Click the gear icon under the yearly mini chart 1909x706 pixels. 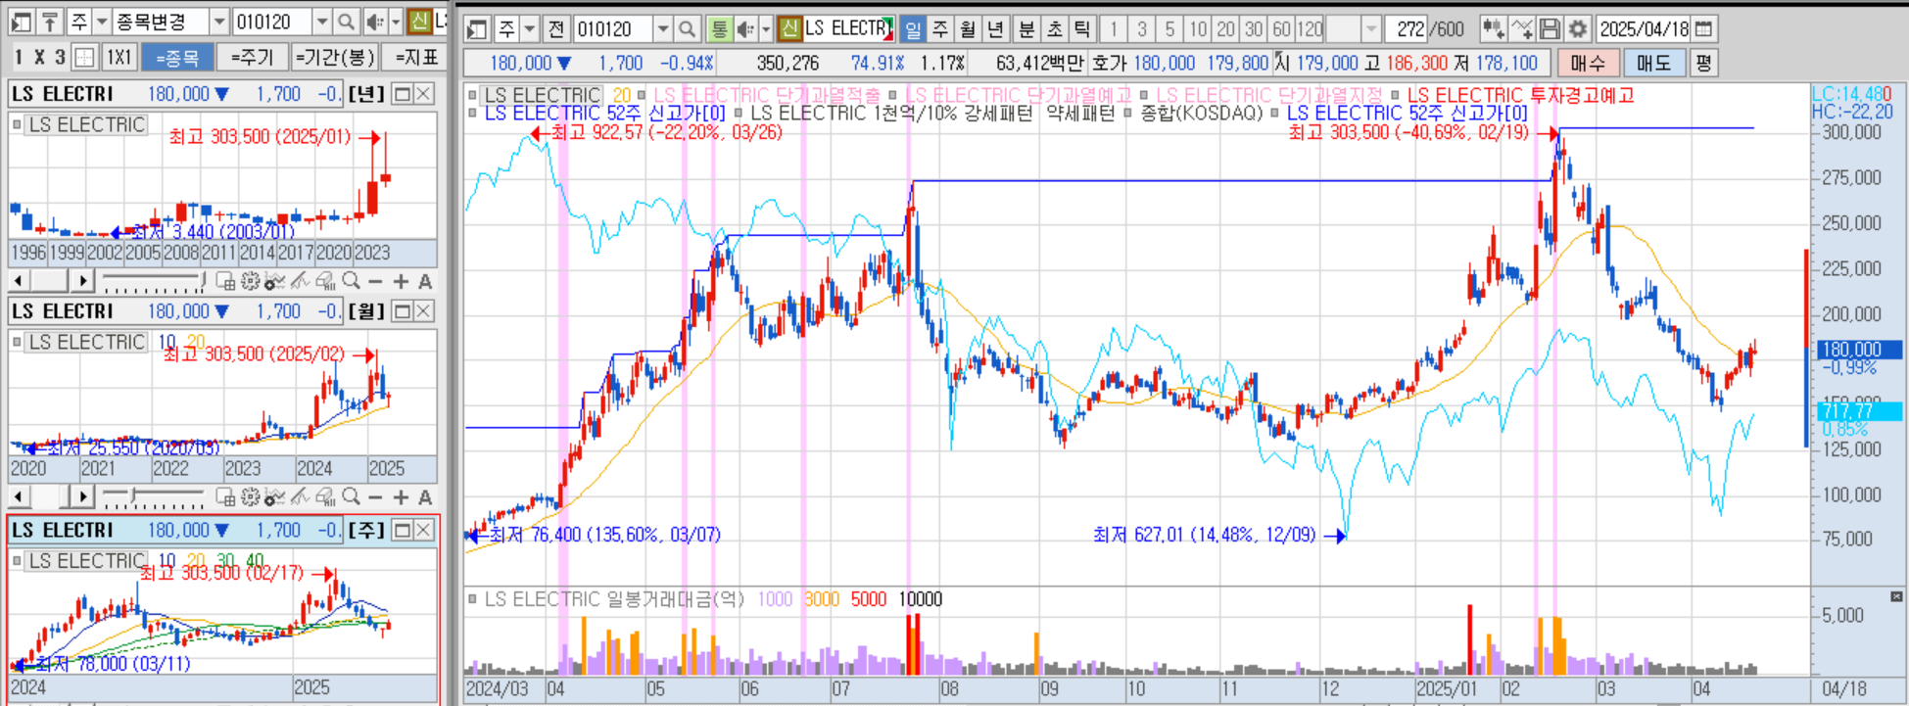click(x=250, y=281)
